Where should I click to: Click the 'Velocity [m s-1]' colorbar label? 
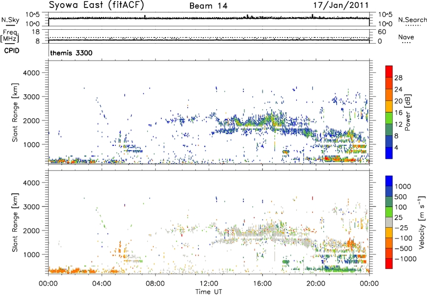point(422,222)
